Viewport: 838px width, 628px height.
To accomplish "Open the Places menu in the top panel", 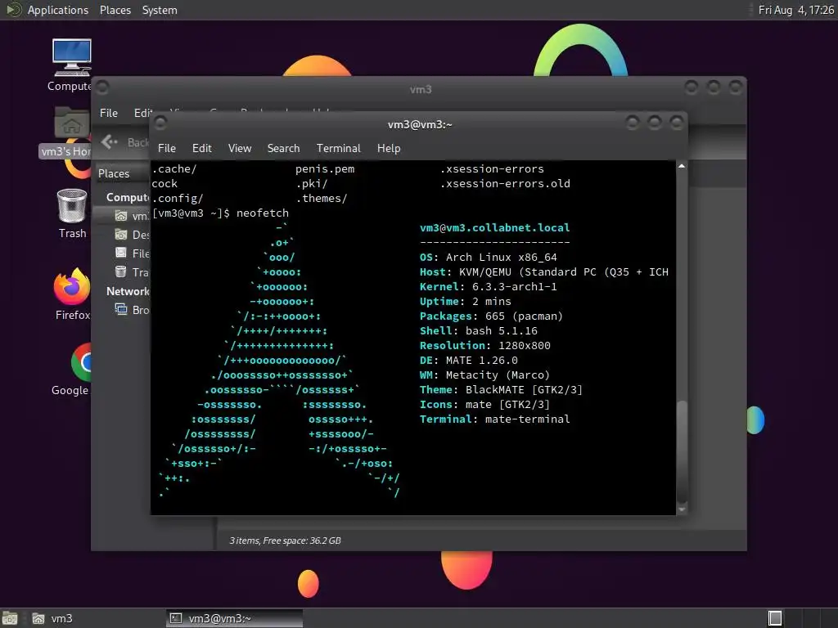I will (115, 10).
